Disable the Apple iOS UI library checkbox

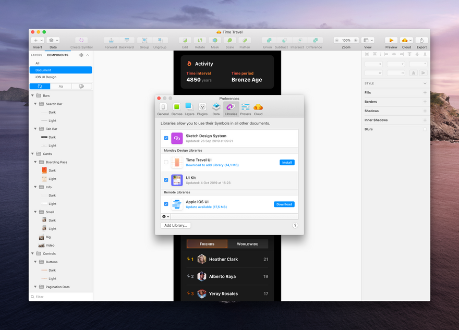click(x=166, y=204)
